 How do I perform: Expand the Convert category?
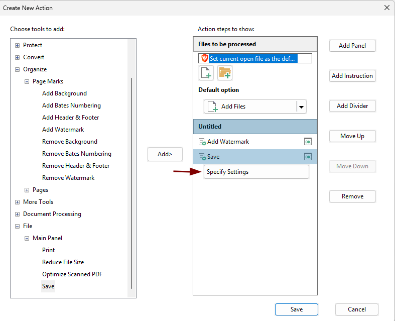click(x=17, y=57)
